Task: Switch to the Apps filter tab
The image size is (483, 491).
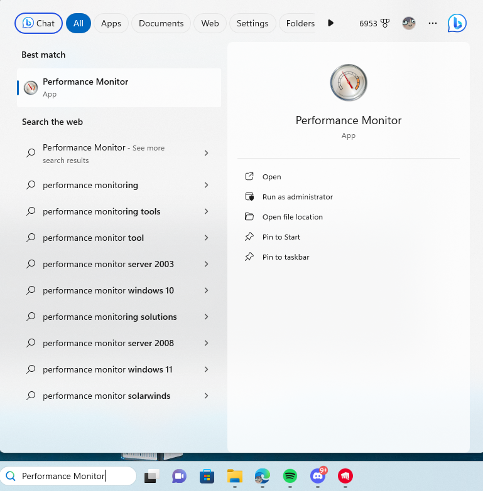Action: [x=111, y=23]
